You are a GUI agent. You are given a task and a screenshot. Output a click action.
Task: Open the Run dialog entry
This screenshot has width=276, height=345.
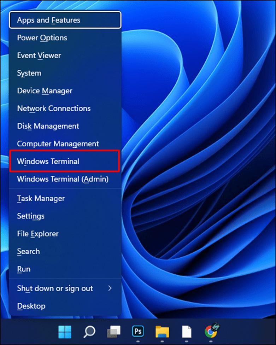[65, 269]
